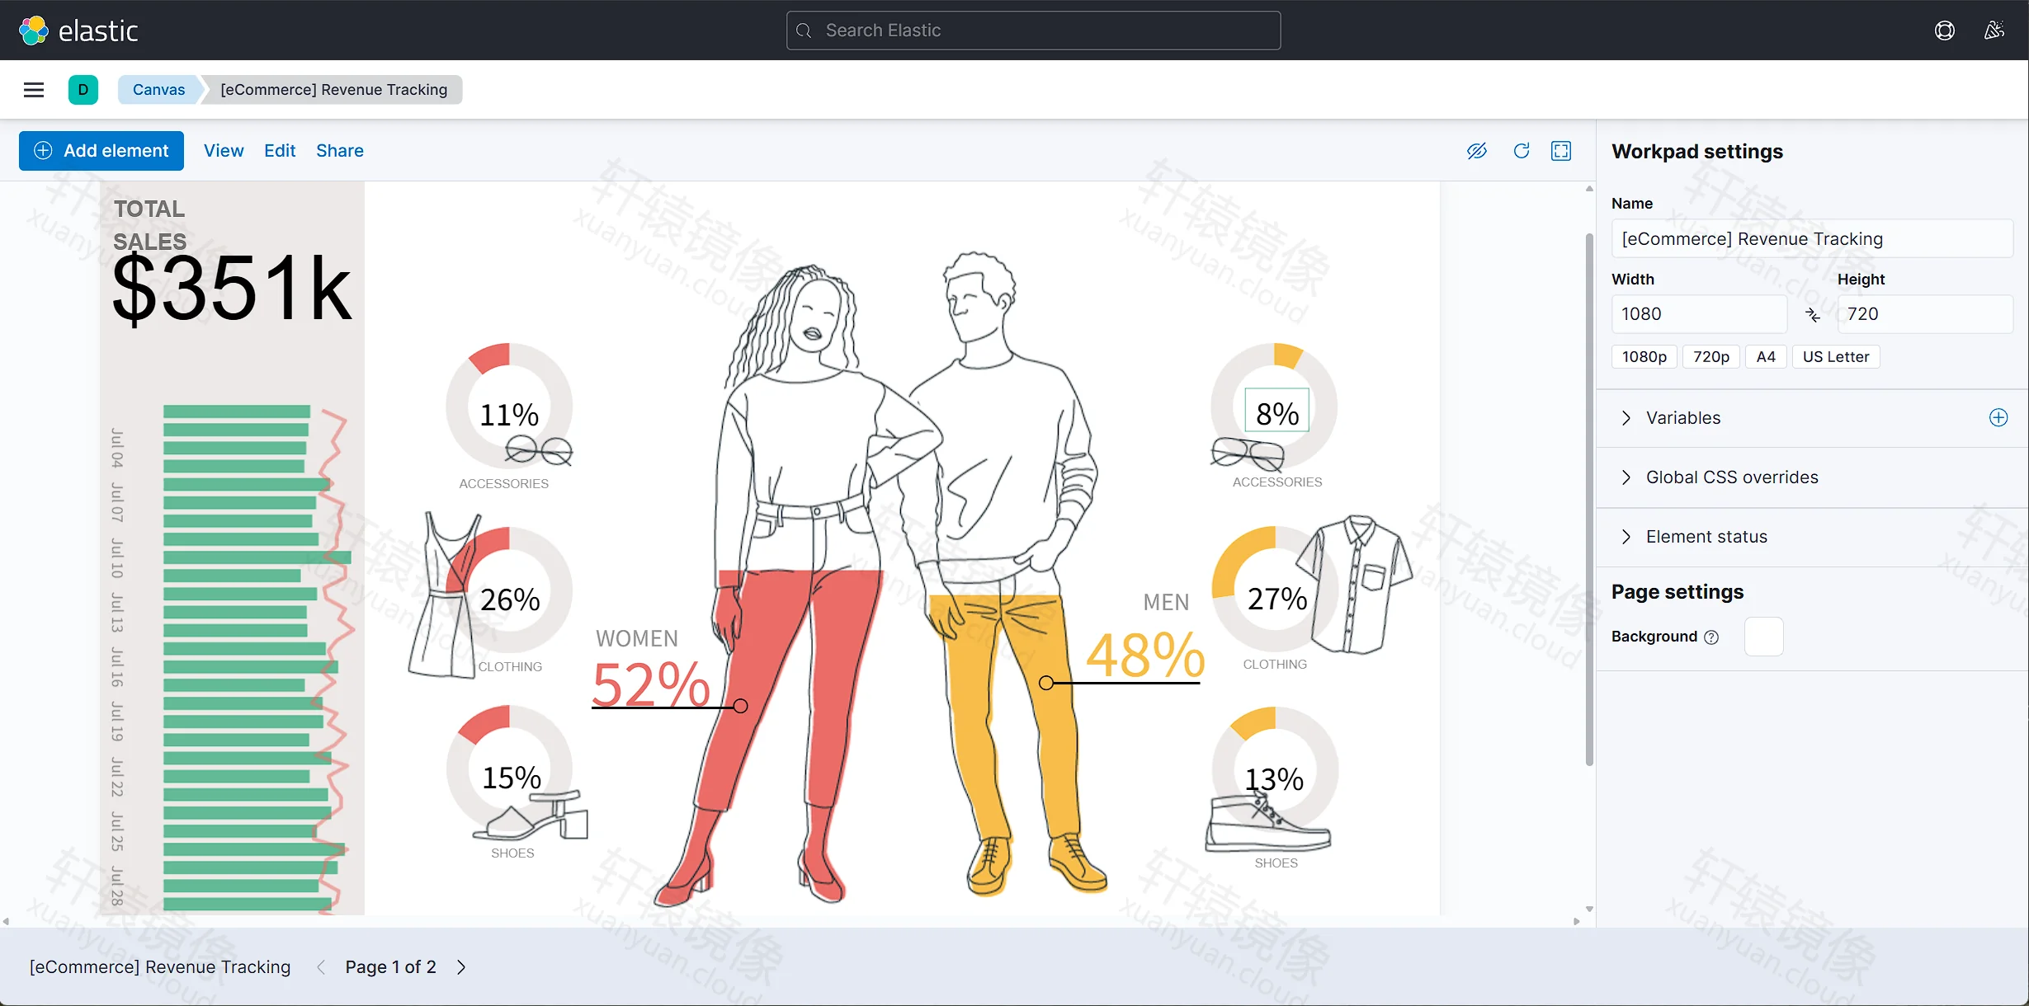Open the Share menu
The image size is (2029, 1006).
tap(340, 151)
